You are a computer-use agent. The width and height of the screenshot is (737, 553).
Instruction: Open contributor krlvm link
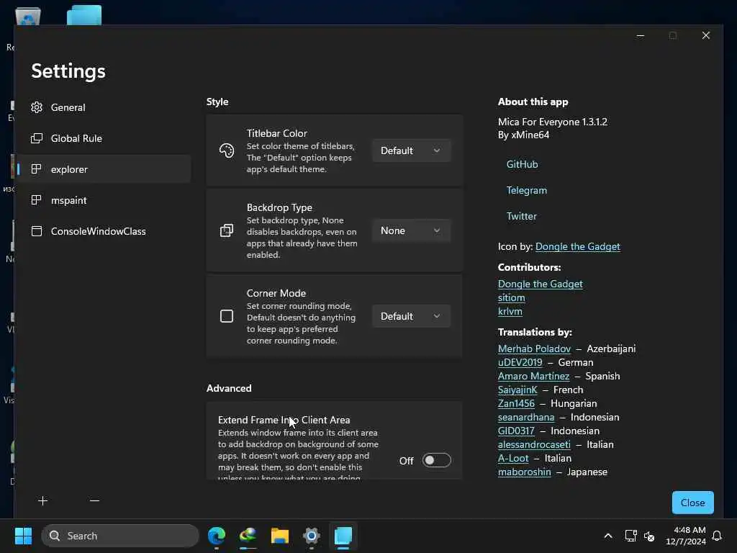[510, 311]
